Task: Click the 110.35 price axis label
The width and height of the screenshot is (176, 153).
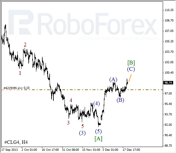Action: (x=169, y=10)
